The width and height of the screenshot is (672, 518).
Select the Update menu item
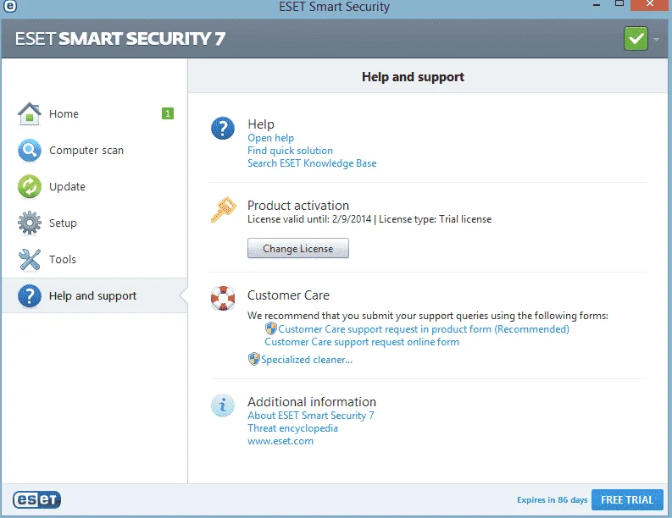(x=95, y=187)
